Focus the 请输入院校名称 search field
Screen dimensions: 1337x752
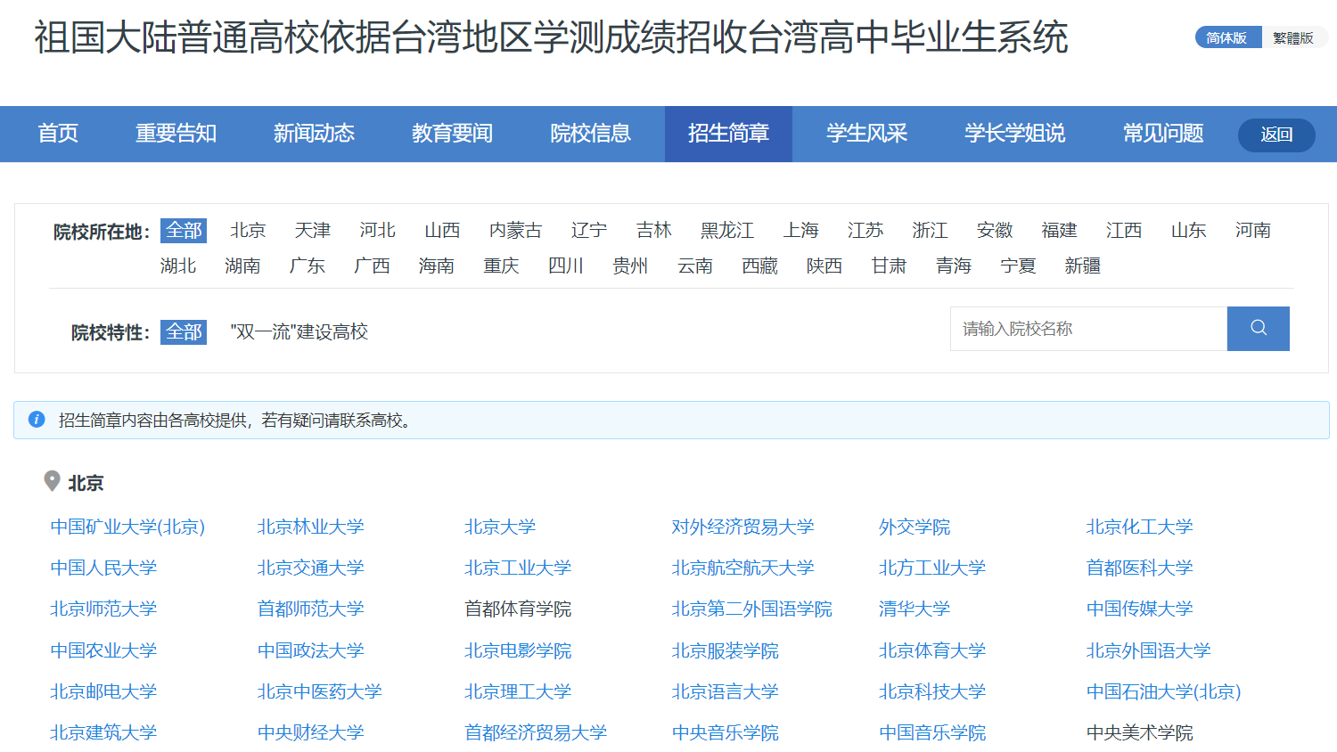coord(1088,329)
